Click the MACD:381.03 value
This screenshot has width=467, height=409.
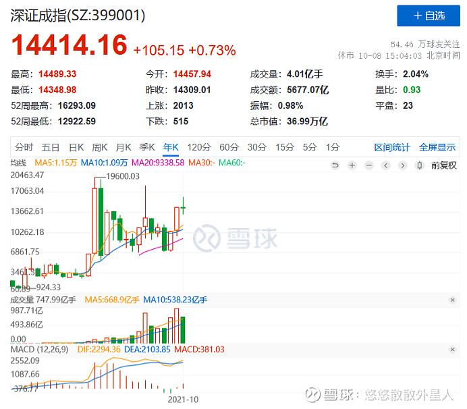point(199,350)
